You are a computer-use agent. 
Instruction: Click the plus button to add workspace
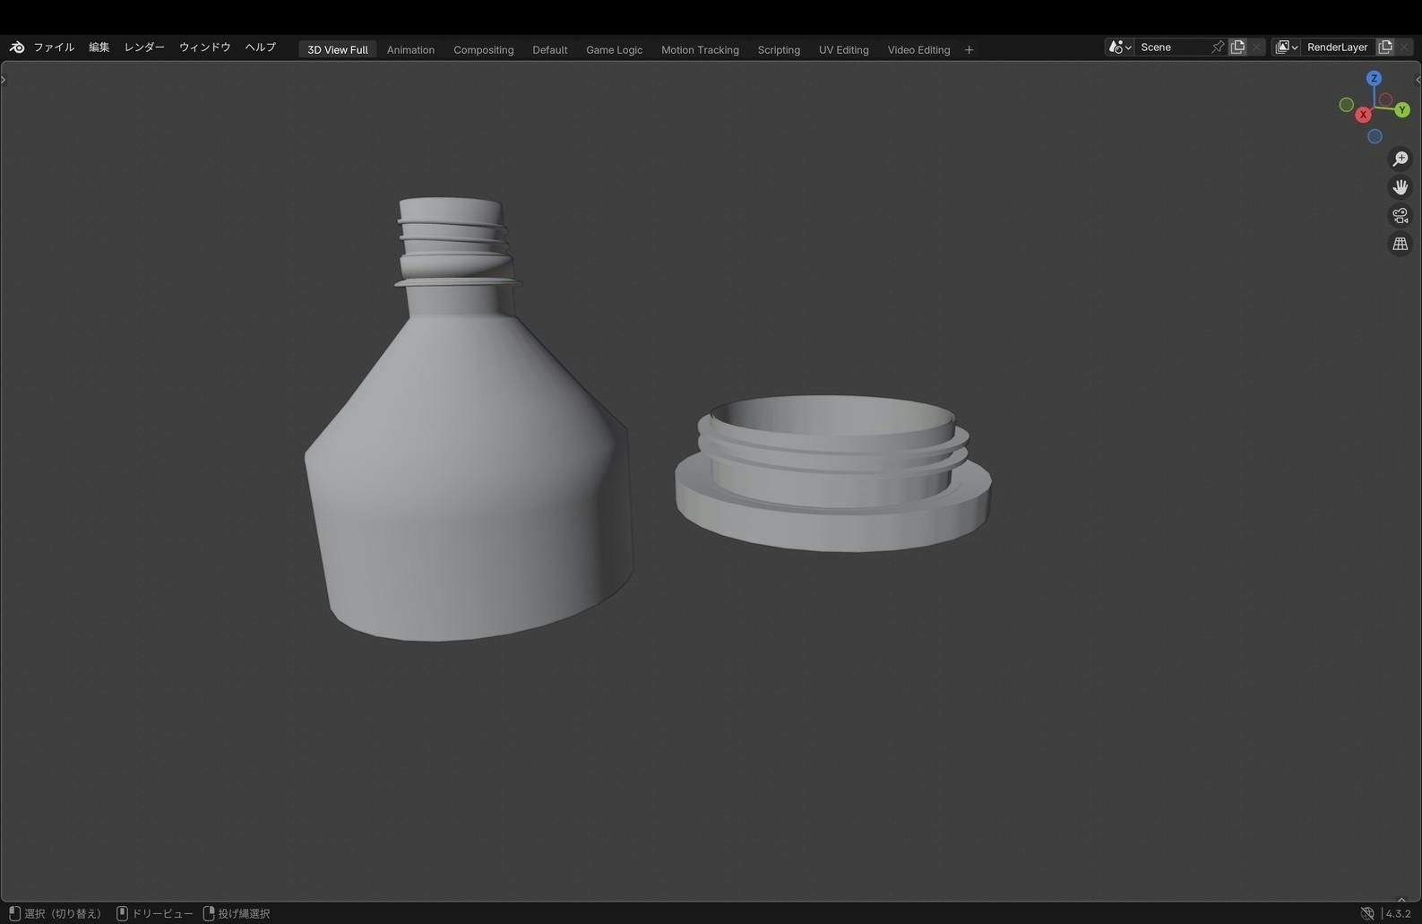pyautogui.click(x=969, y=50)
